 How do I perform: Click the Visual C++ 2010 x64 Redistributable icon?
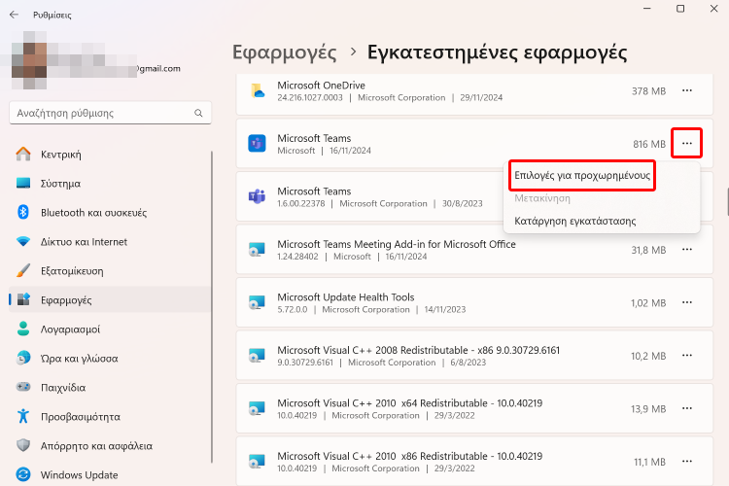258,409
